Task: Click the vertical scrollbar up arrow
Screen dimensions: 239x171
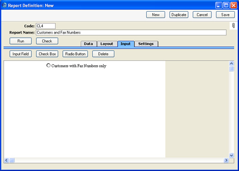Action: click(232, 63)
